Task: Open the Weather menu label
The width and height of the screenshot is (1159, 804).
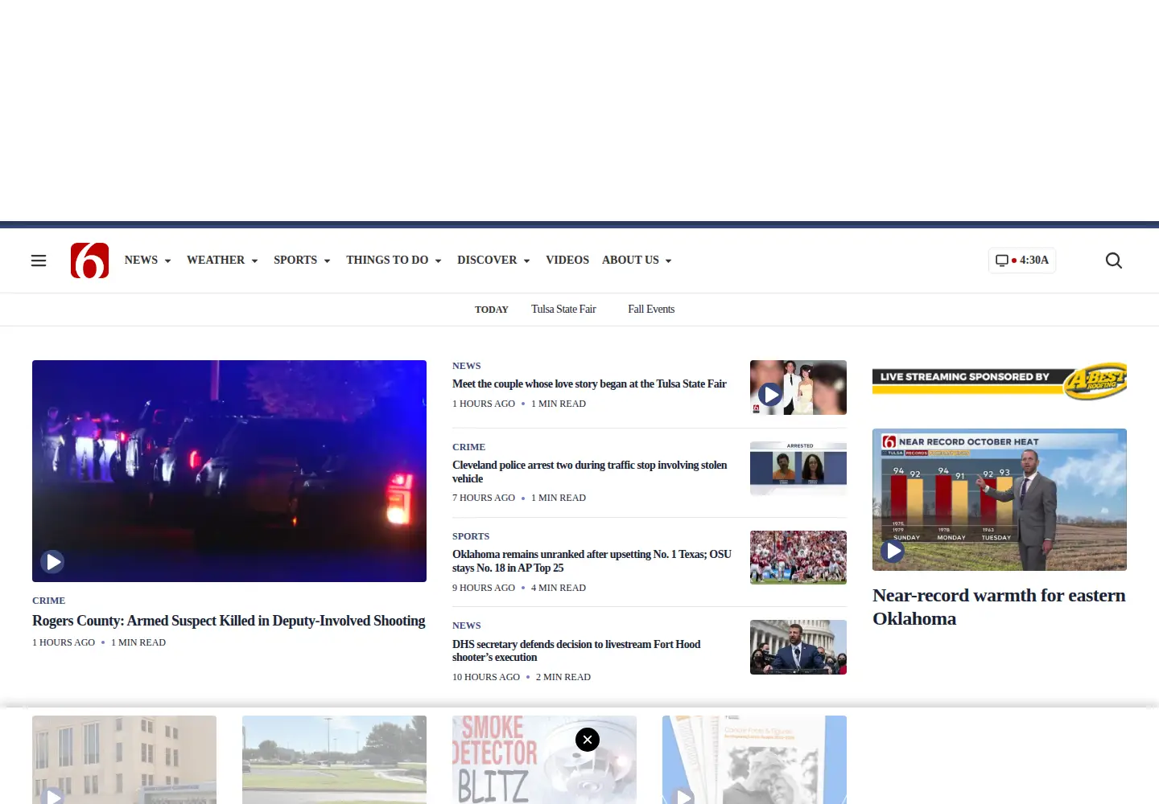Action: pos(216,260)
